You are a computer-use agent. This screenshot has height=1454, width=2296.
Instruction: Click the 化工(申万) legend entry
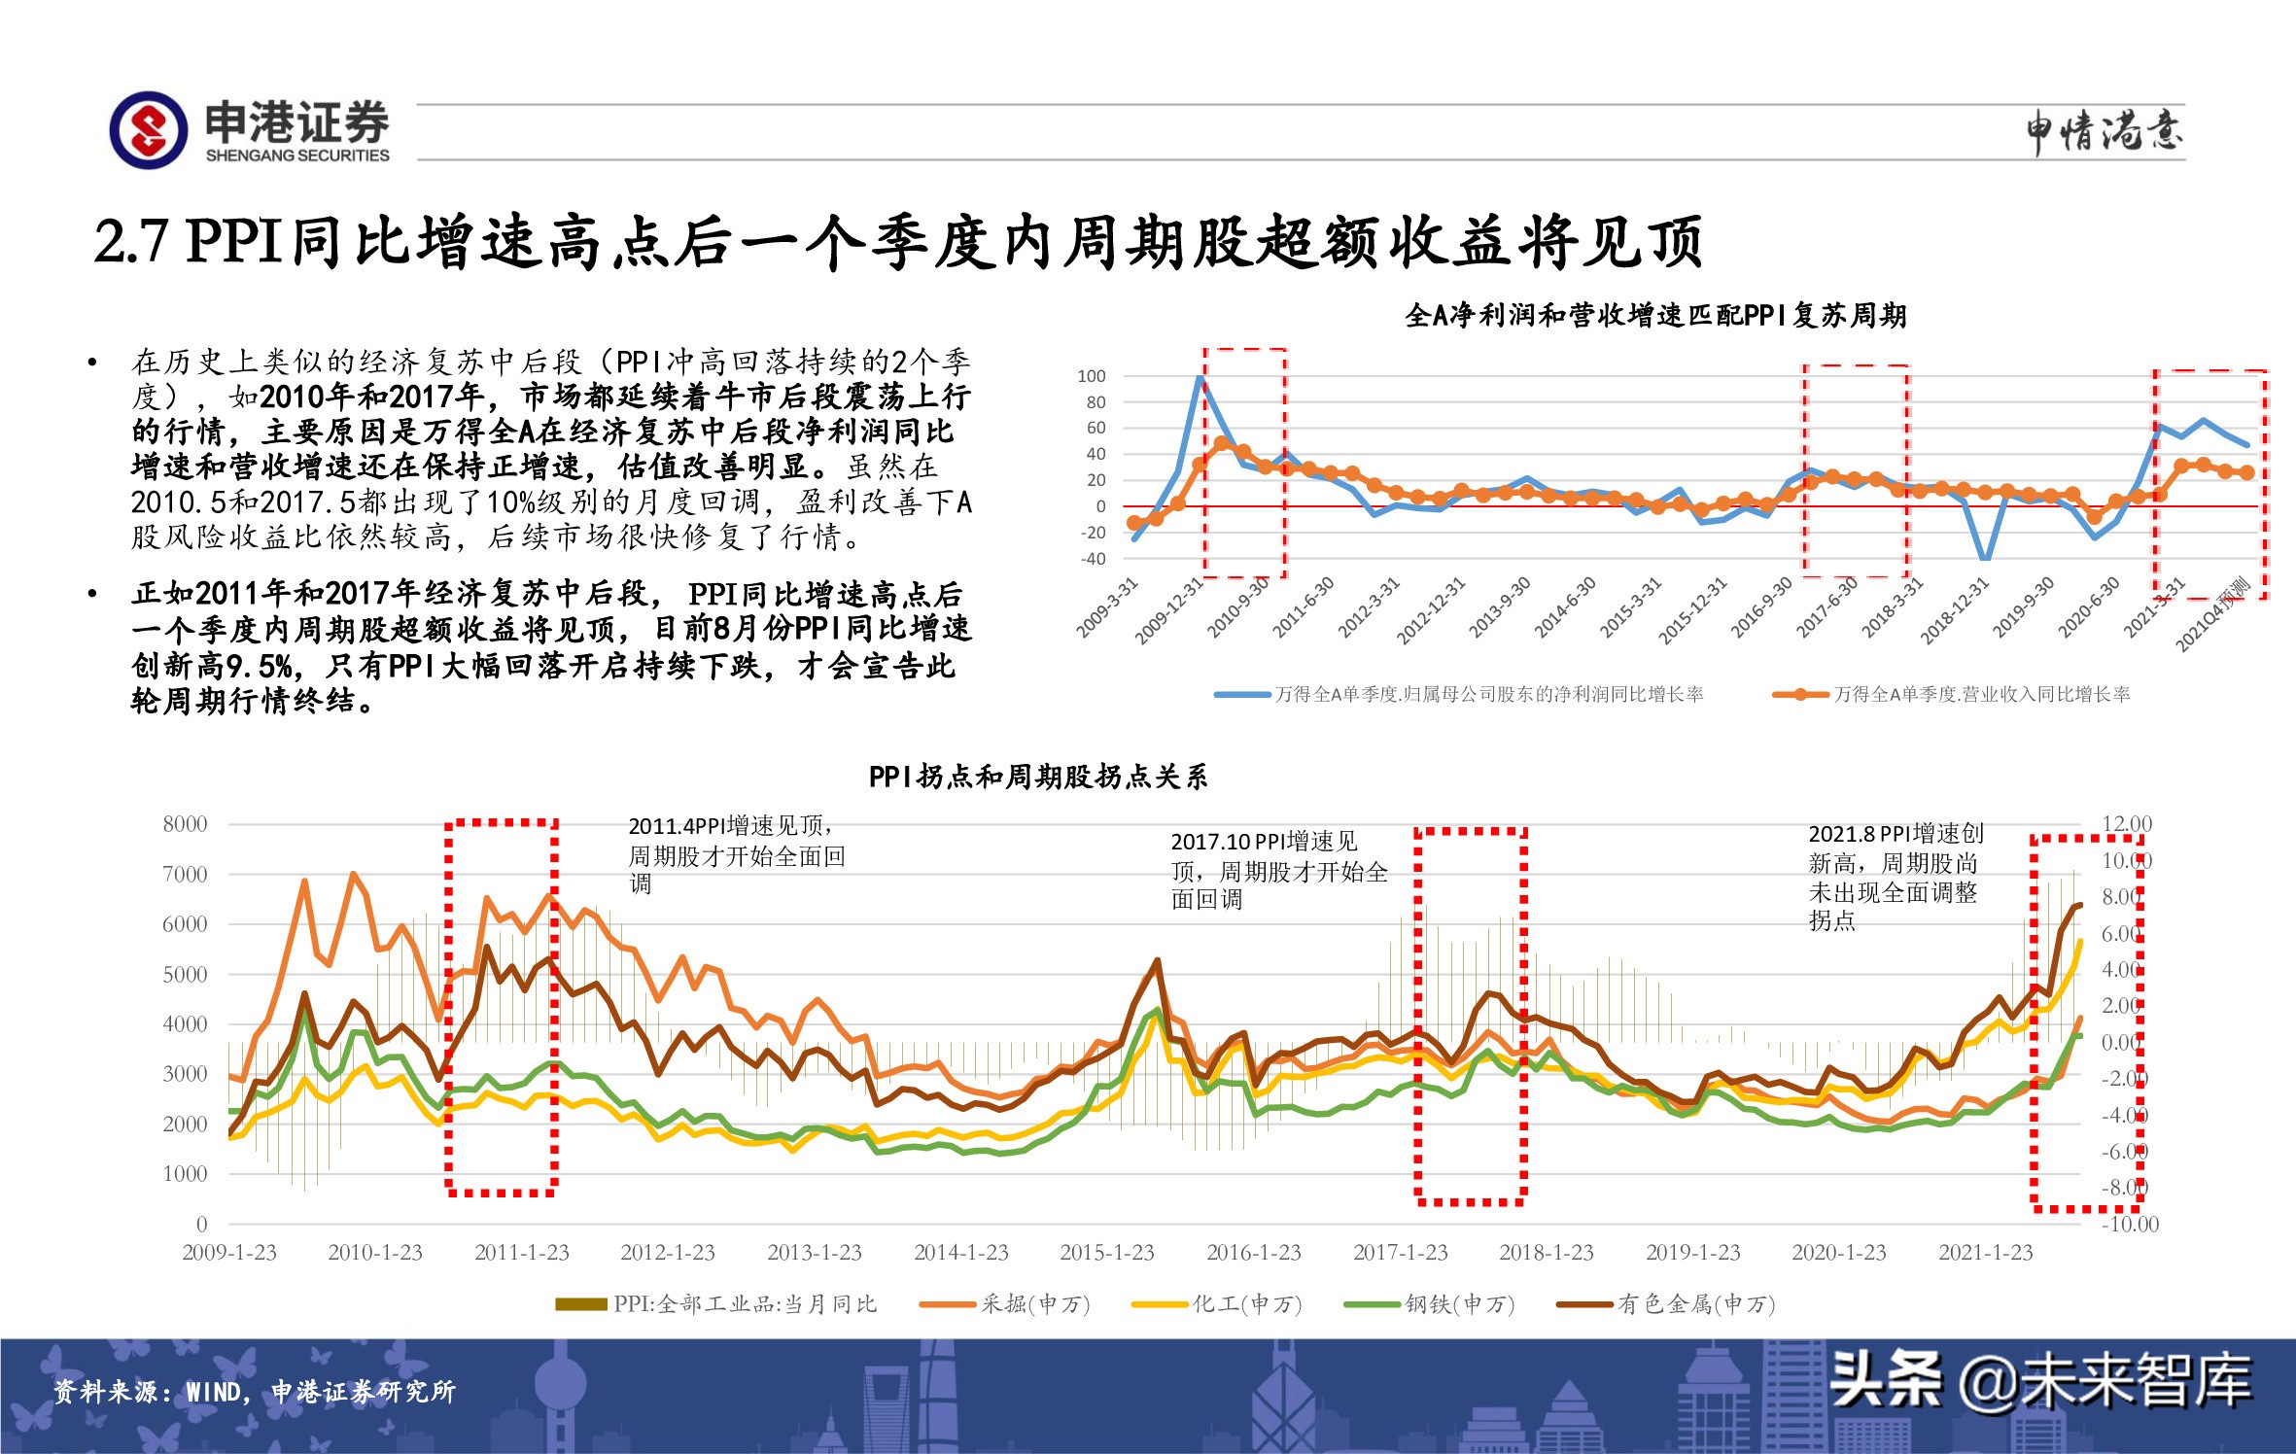click(x=1217, y=1304)
